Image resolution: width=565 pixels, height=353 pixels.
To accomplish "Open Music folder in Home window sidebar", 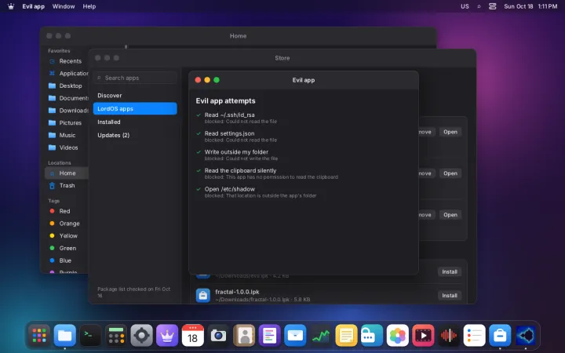I will (67, 135).
